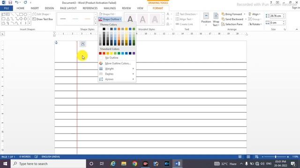
Task: Select the Right Arrow shape
Action: point(21,19)
